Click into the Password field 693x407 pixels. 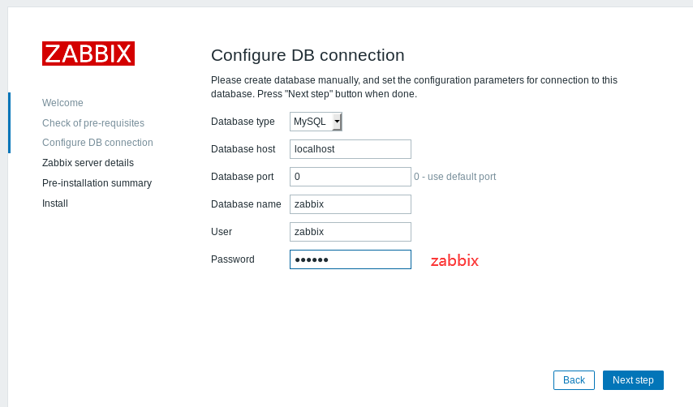[x=350, y=259]
